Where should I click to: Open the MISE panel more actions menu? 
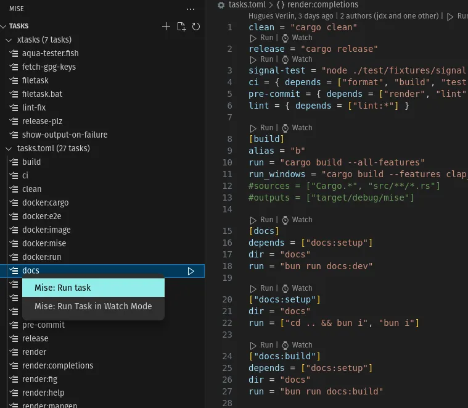[191, 9]
